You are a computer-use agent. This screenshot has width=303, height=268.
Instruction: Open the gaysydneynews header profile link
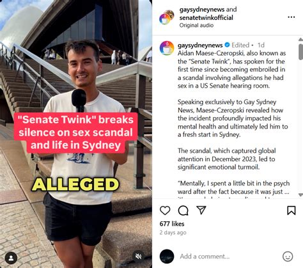click(x=202, y=10)
